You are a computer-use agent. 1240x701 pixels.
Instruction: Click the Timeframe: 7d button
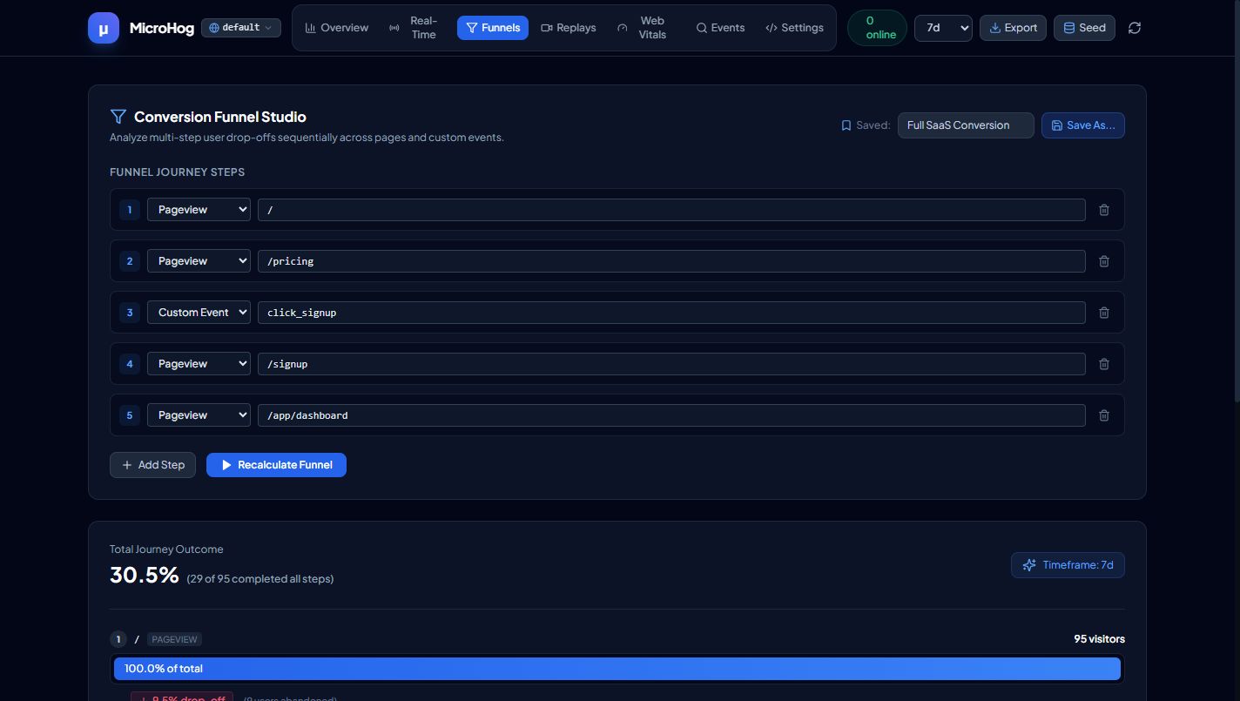tap(1068, 565)
